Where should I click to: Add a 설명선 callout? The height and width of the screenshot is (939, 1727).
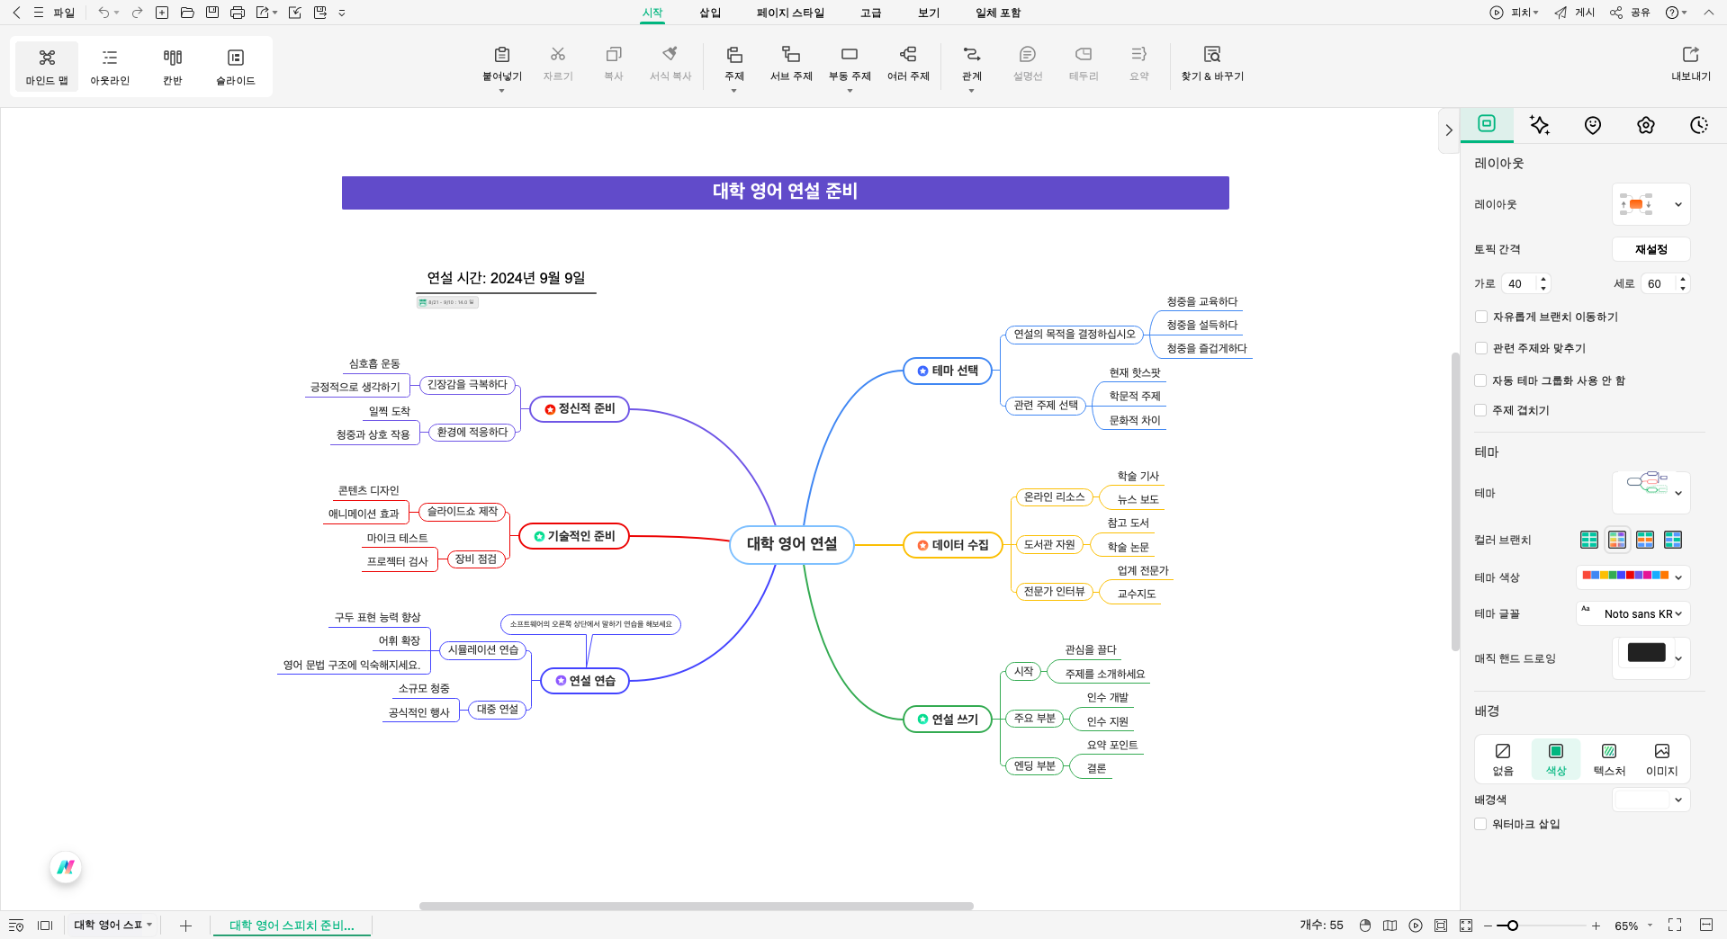tap(1027, 64)
